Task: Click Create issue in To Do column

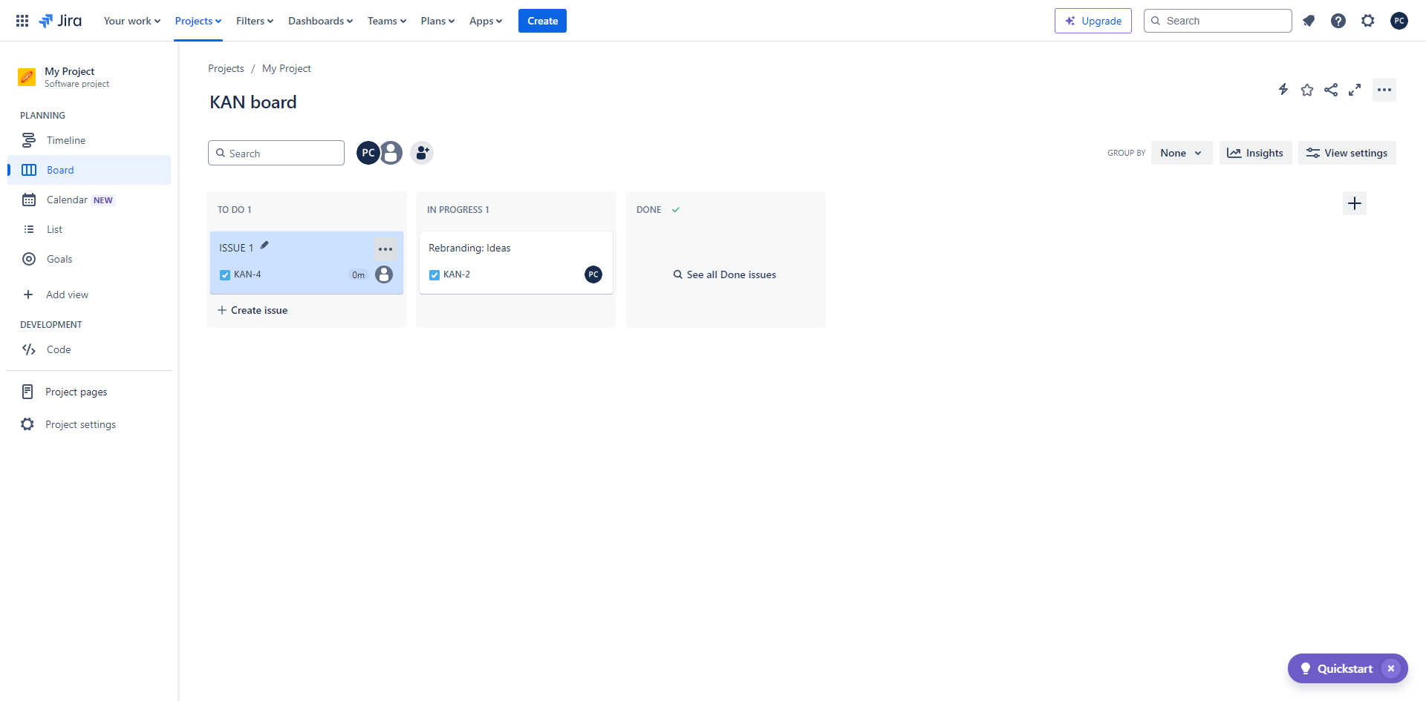Action: point(253,310)
